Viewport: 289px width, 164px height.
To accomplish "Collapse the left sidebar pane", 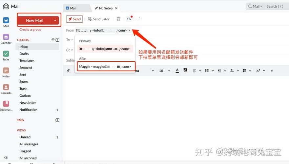I will (6, 157).
